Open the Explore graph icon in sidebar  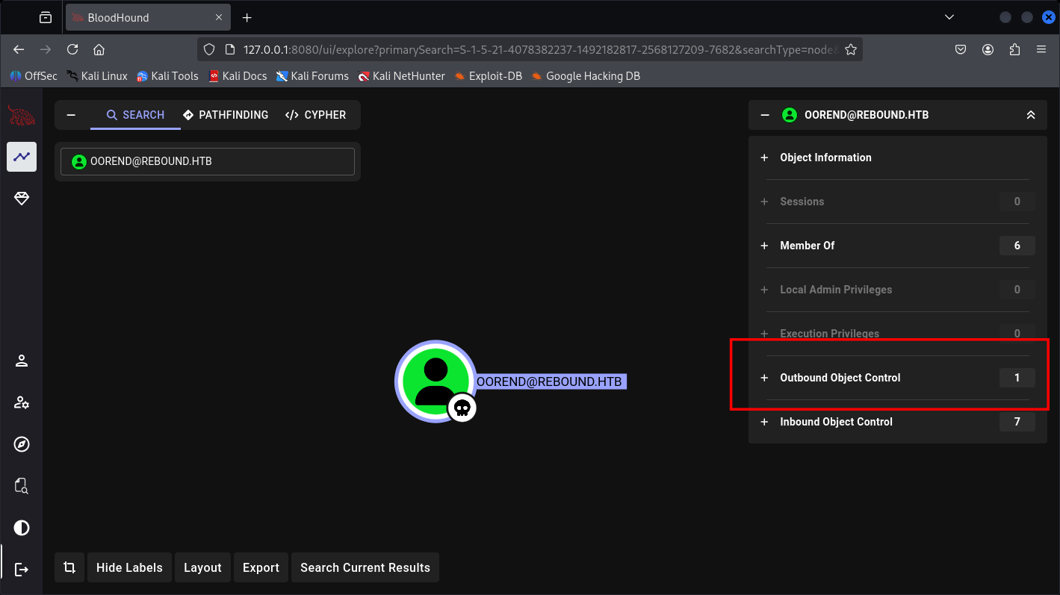point(22,157)
